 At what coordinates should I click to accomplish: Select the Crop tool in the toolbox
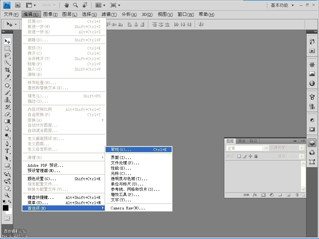pos(7,70)
